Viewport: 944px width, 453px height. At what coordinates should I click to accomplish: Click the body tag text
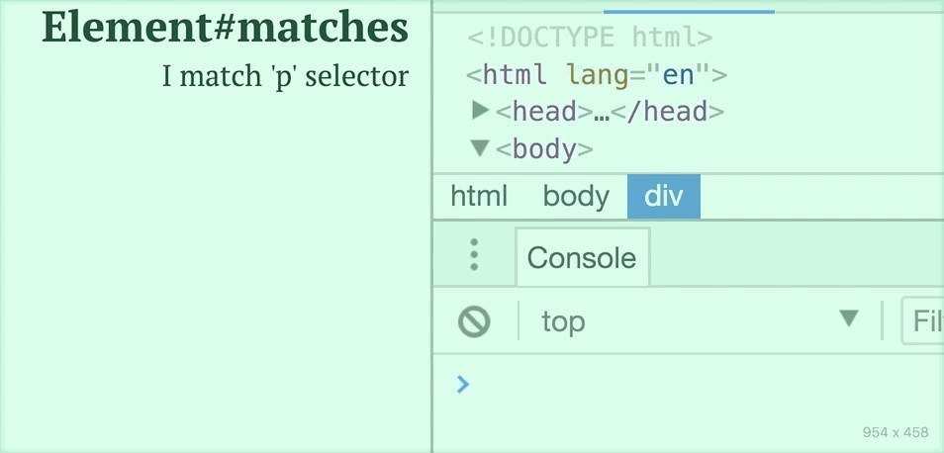pos(544,149)
